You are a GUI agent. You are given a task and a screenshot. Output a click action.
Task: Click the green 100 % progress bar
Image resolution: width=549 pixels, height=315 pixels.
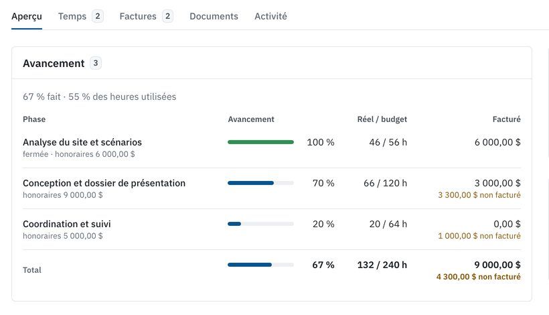point(260,142)
